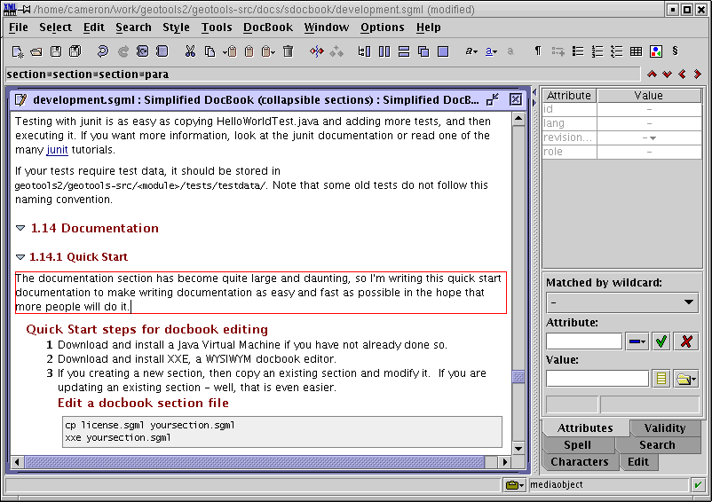Click the Redo arrow icon

(123, 51)
